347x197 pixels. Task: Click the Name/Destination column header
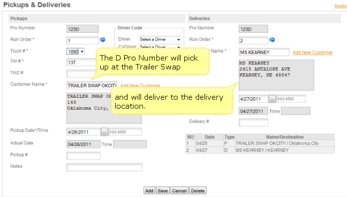coord(284,137)
